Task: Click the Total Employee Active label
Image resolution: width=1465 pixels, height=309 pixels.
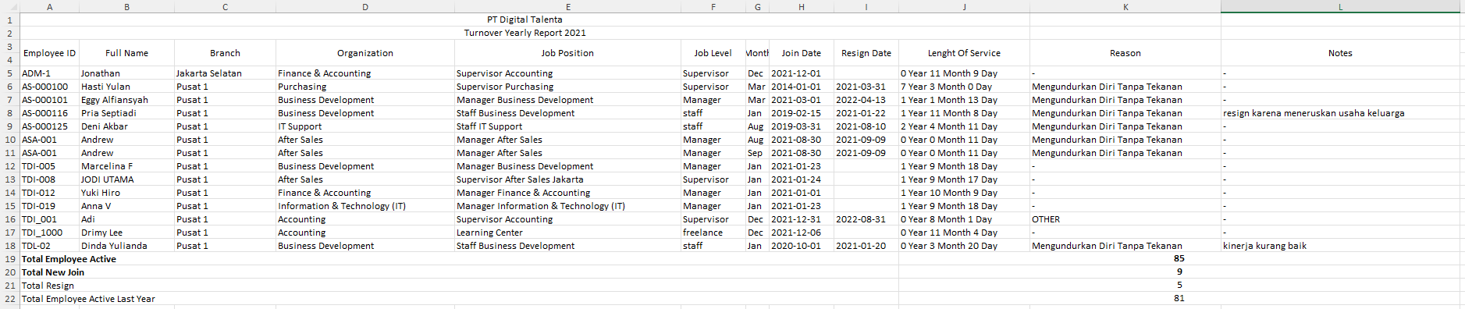Action: click(69, 259)
